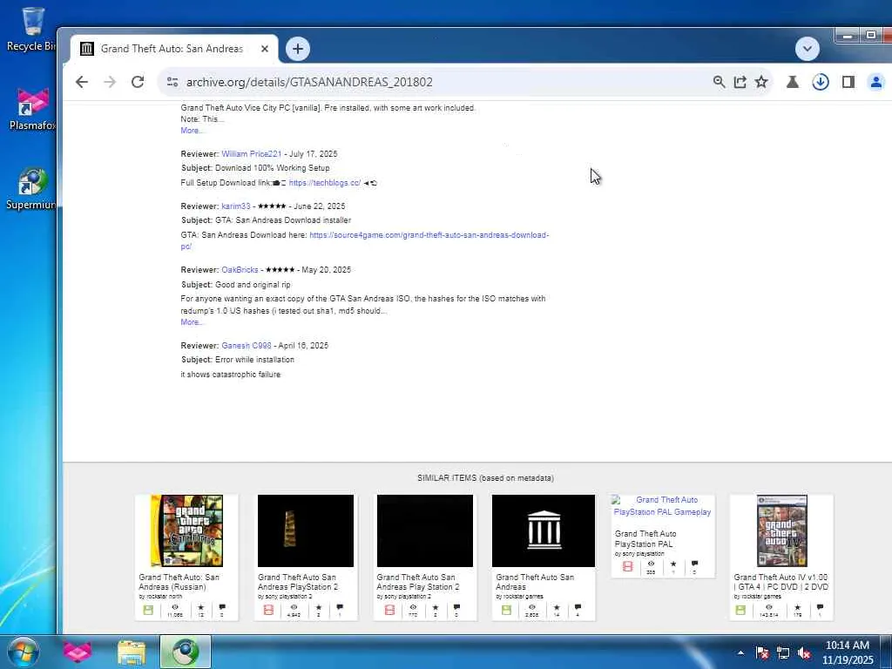
Task: Click the views eye icon on PlayStation PAL card
Action: click(x=651, y=564)
